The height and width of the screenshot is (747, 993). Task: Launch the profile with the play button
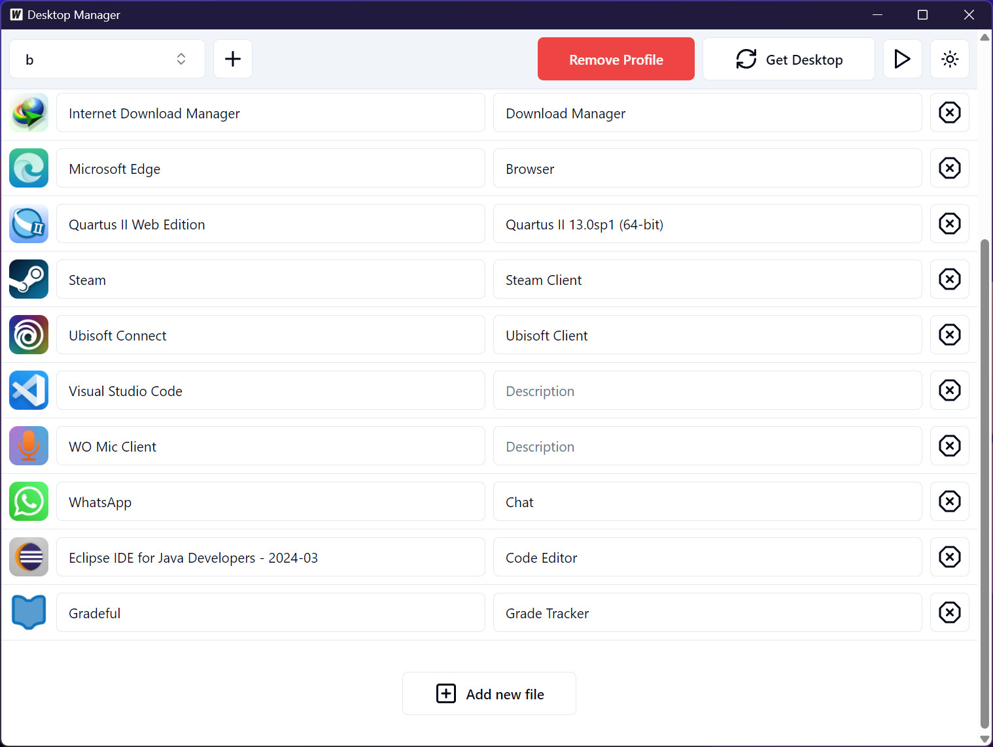tap(903, 59)
